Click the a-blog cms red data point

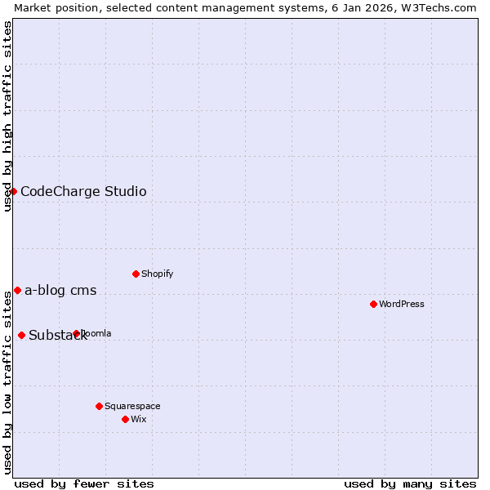tap(17, 290)
